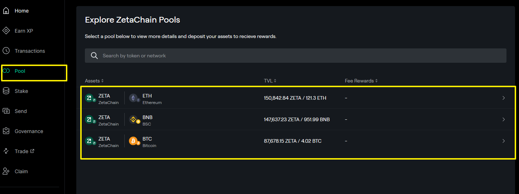Sort pools by Fee Rewards column
This screenshot has height=194, width=519.
pyautogui.click(x=361, y=81)
